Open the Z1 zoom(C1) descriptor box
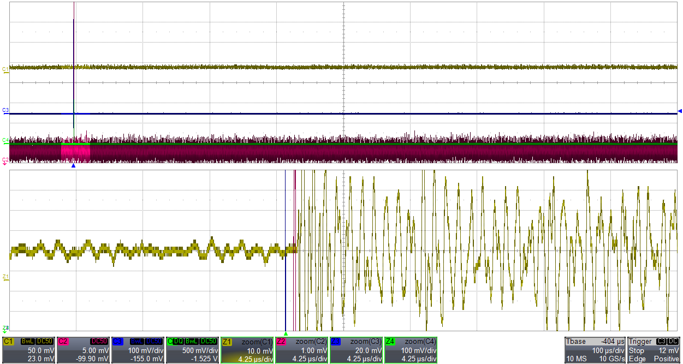This screenshot has height=364, width=683. pos(247,350)
